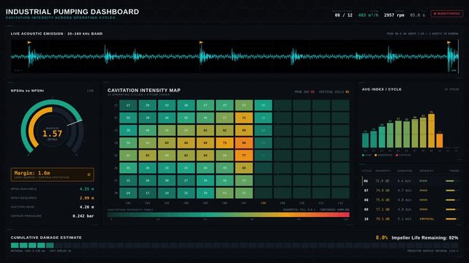Click the trend bar for cycle 10
469x263 pixels.
[451, 219]
